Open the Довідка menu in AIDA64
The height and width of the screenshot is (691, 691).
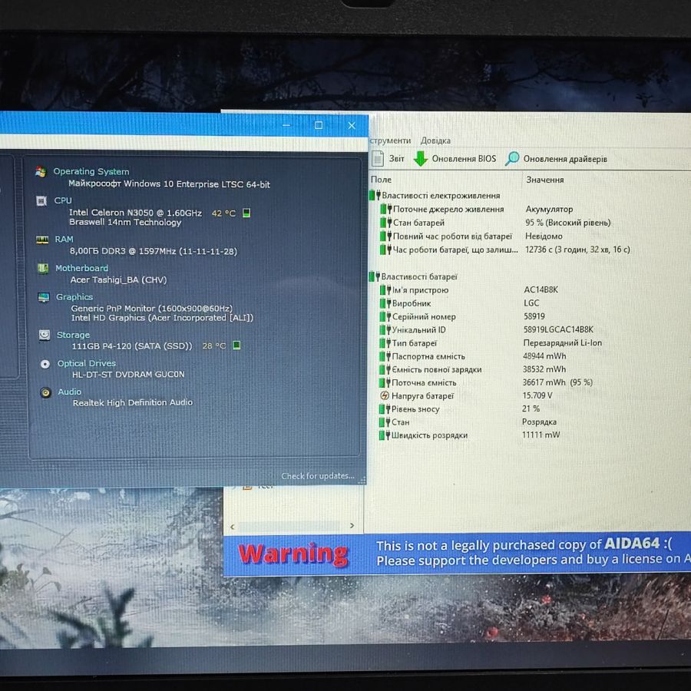435,141
